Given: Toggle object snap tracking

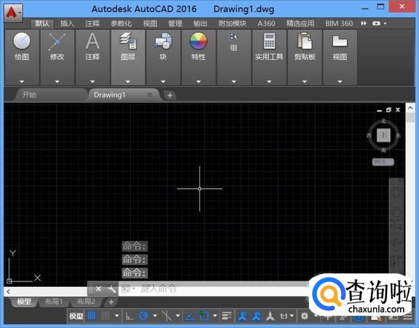Looking at the screenshot, I should (189, 316).
